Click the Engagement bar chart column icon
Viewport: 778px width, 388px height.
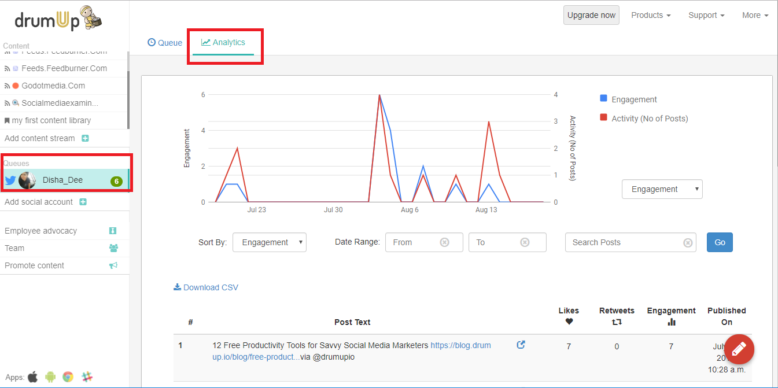point(672,322)
